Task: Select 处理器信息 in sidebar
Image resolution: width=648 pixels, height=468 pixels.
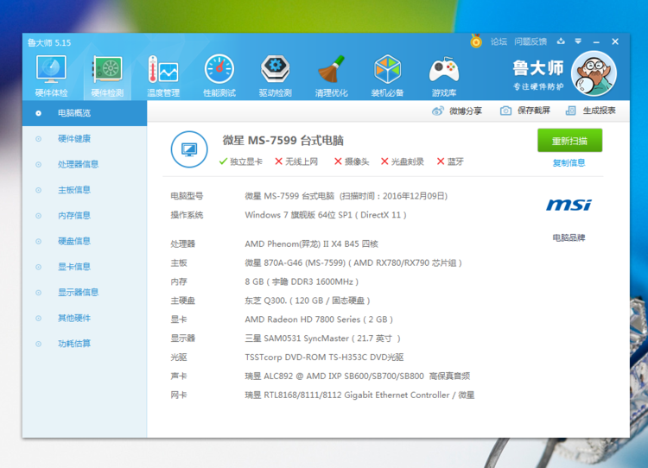Action: pyautogui.click(x=85, y=164)
